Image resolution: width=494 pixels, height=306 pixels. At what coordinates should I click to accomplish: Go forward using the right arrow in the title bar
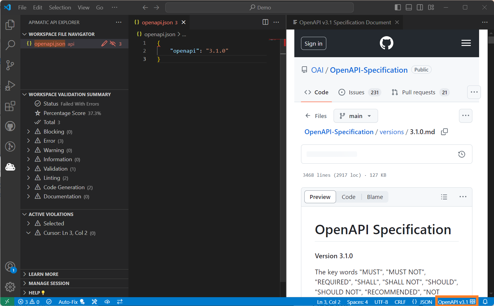pyautogui.click(x=156, y=7)
